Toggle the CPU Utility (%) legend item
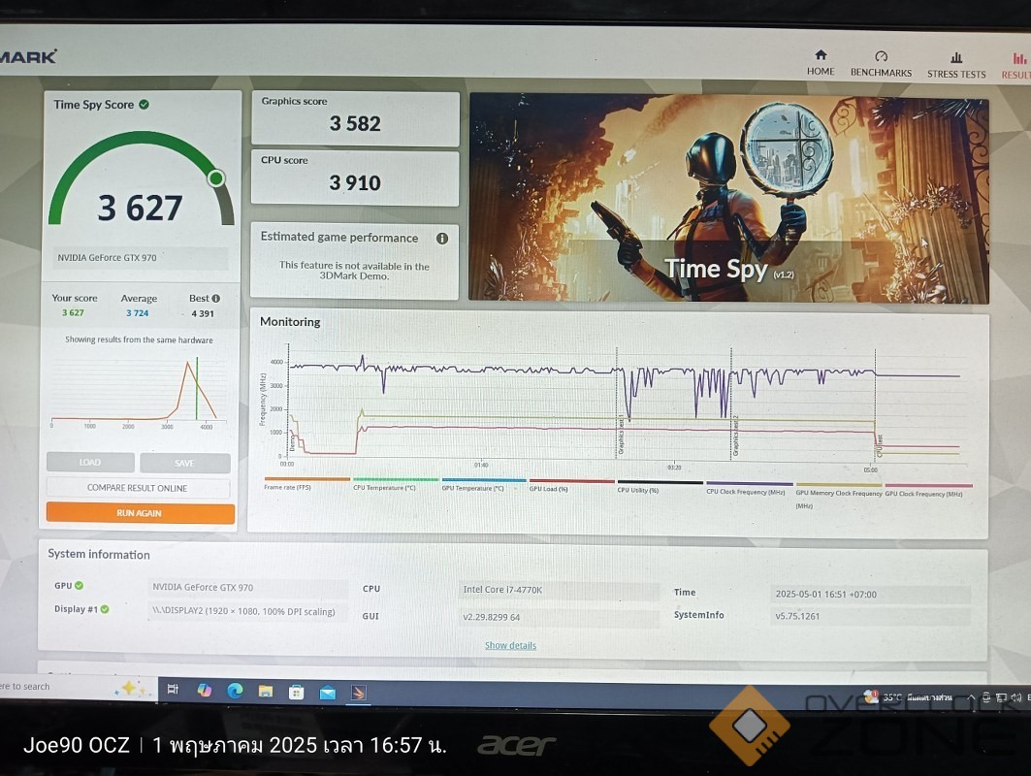 click(x=660, y=487)
